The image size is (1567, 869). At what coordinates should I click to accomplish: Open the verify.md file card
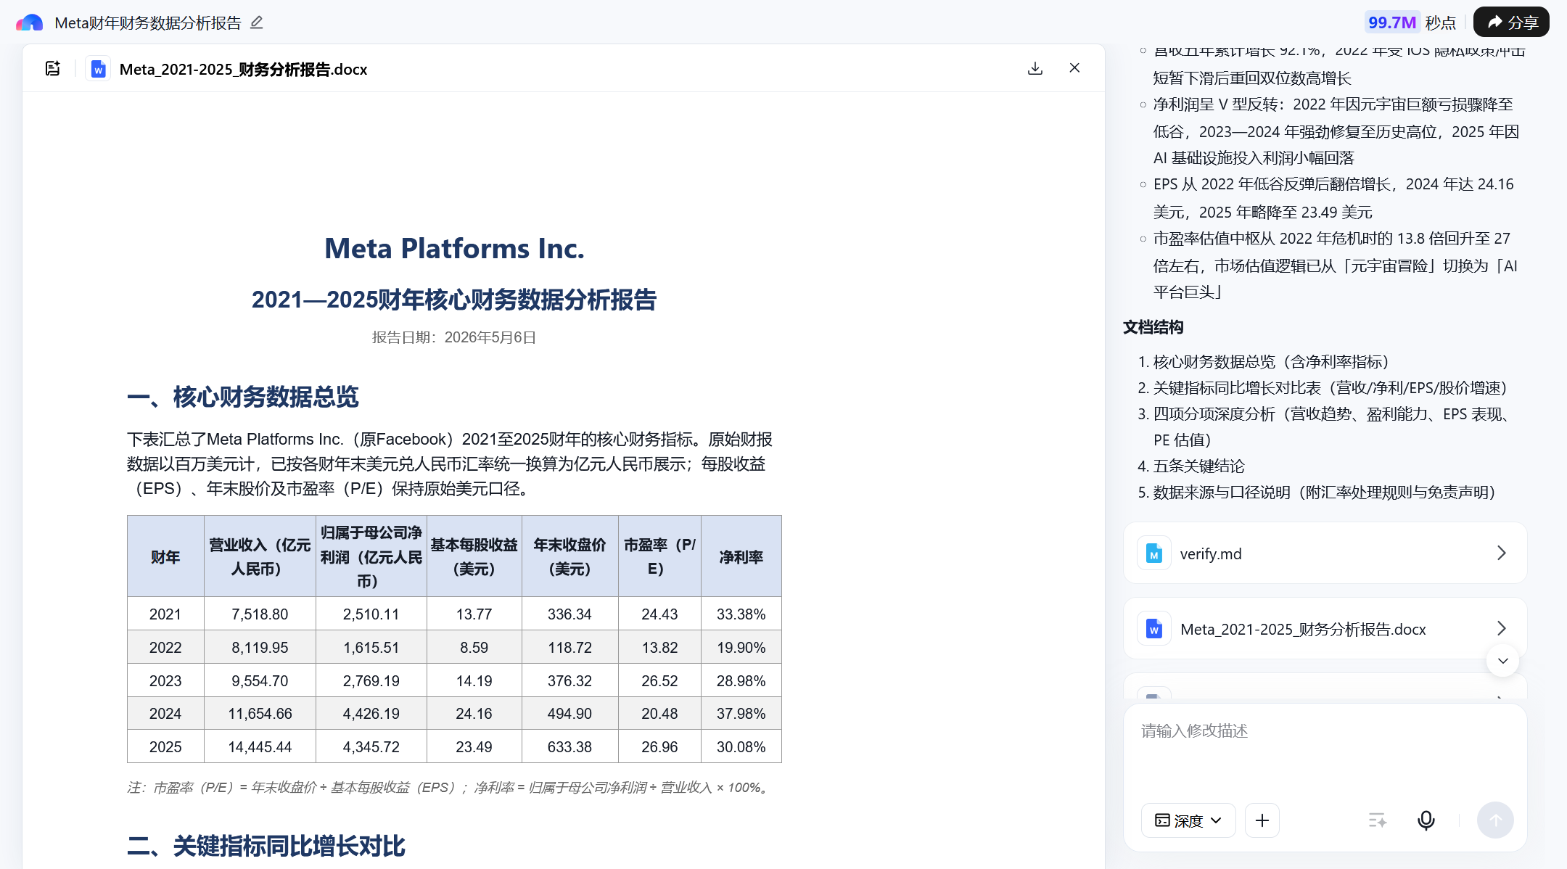coord(1325,553)
